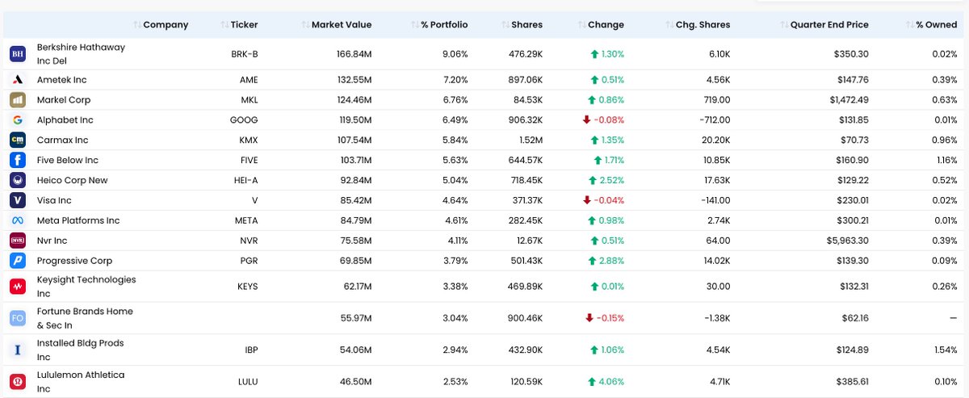Click the Ametek Inc logo icon

[18, 80]
